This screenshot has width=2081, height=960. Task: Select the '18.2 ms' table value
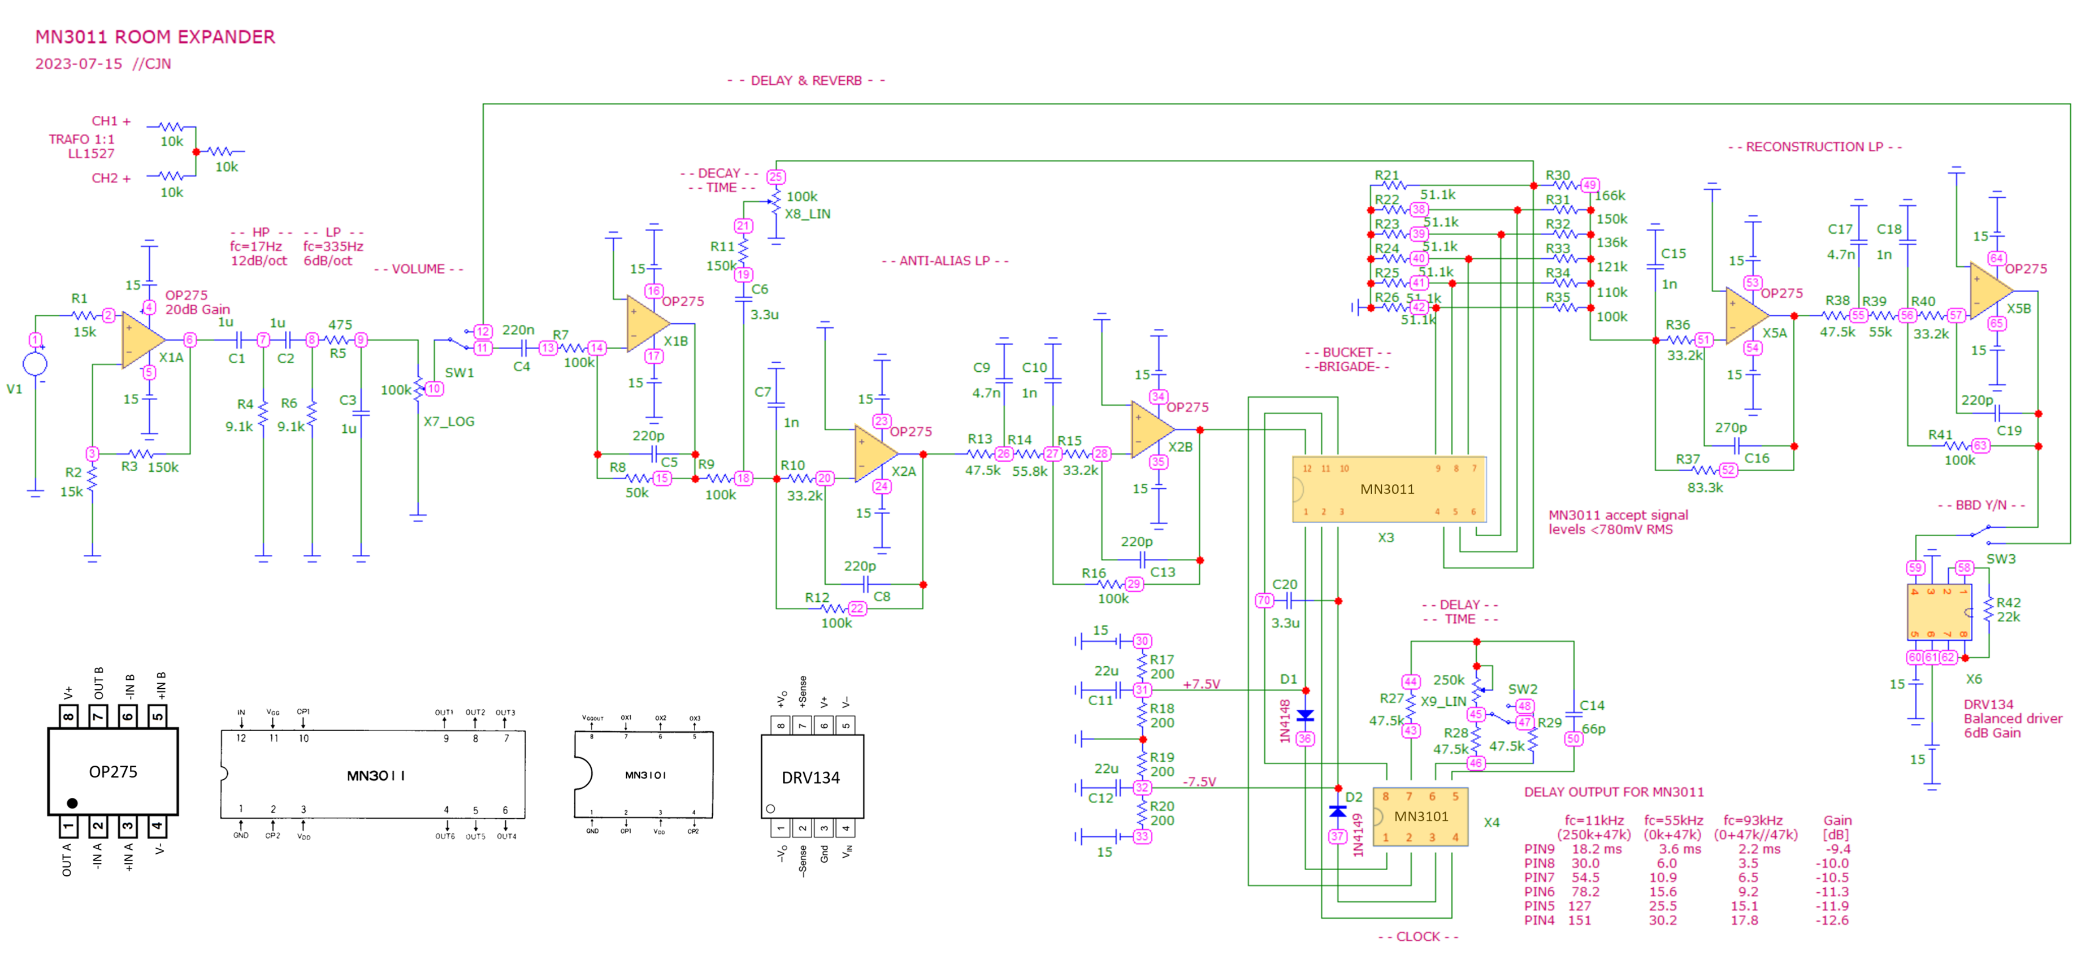click(x=1596, y=849)
